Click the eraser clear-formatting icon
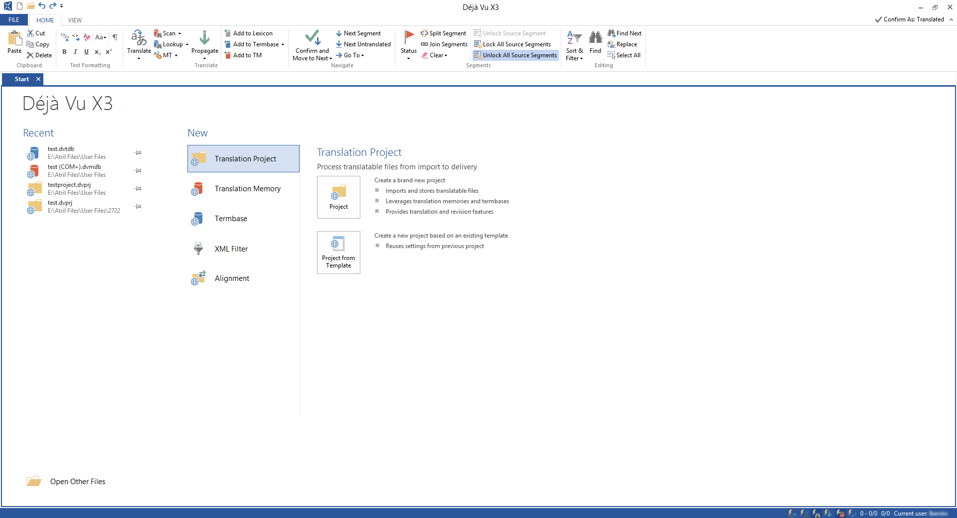Image resolution: width=957 pixels, height=518 pixels. tap(87, 37)
